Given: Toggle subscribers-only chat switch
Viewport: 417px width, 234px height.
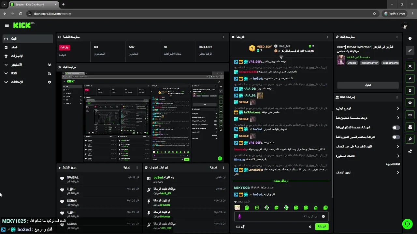Looking at the screenshot, I should pyautogui.click(x=396, y=127).
